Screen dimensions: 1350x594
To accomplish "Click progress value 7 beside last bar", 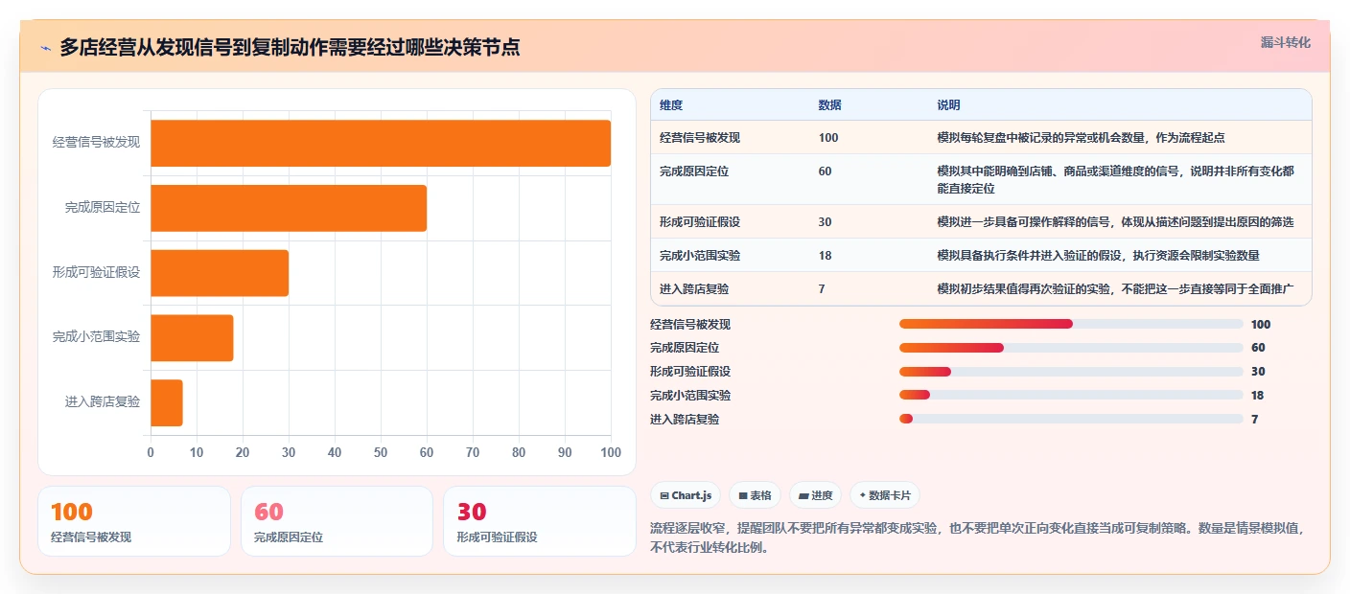I will [1254, 419].
